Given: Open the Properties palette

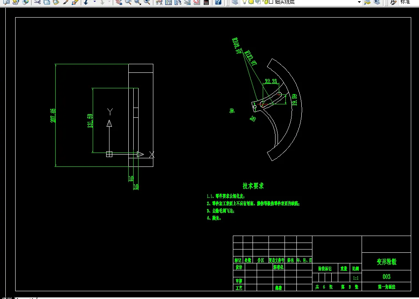Looking at the screenshot, I should (x=159, y=2).
